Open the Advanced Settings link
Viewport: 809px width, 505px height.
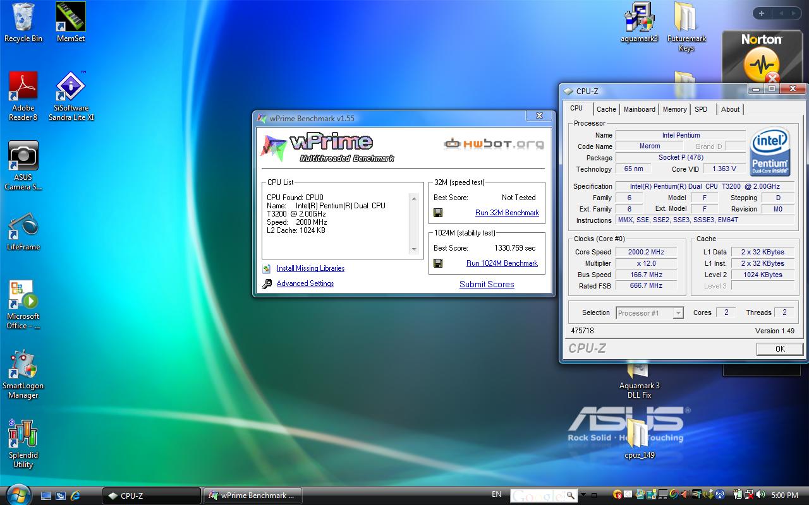(x=305, y=283)
